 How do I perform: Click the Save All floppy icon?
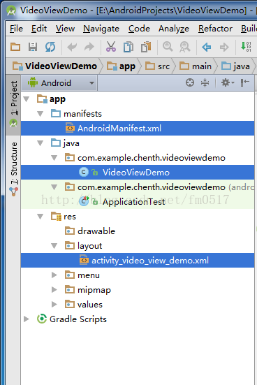pyautogui.click(x=33, y=47)
